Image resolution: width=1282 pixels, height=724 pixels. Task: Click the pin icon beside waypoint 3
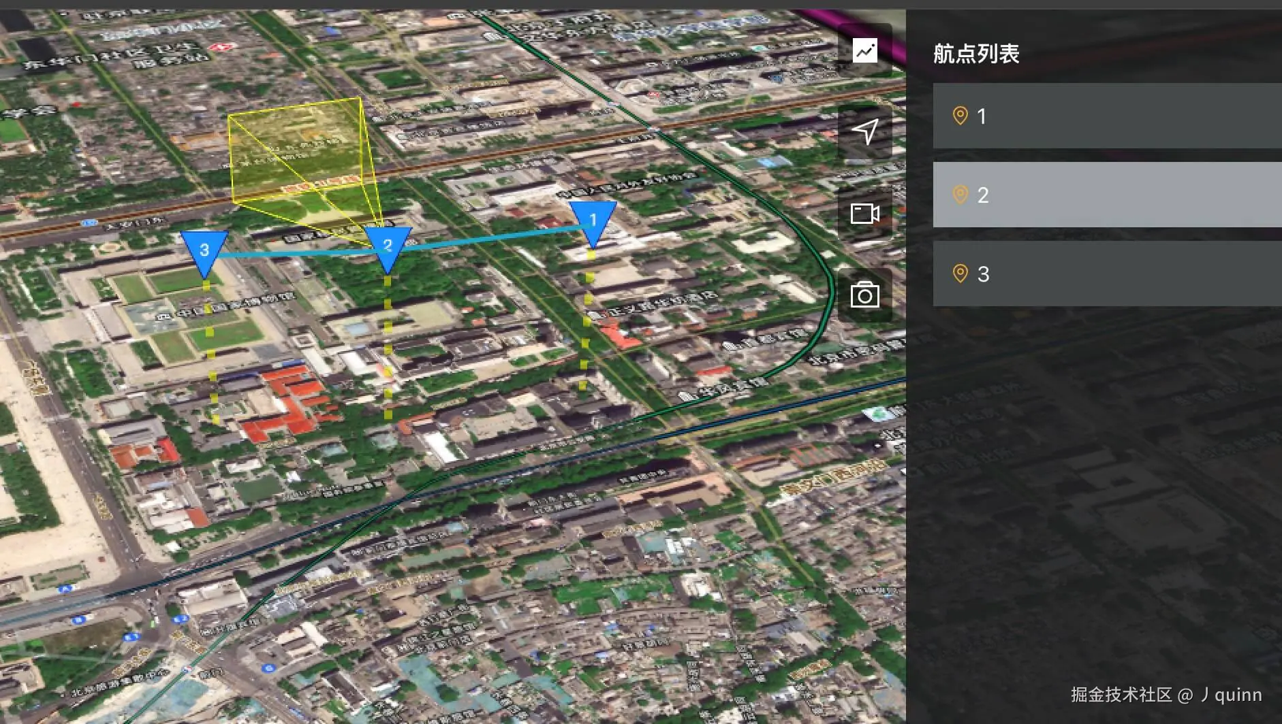point(960,274)
